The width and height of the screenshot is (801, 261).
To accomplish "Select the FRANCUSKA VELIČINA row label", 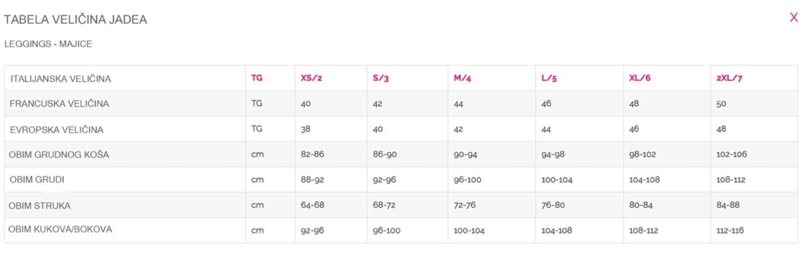I will coord(59,104).
